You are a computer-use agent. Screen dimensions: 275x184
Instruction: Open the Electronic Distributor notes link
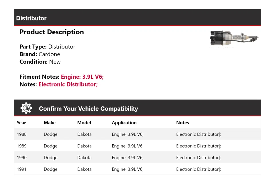point(68,84)
